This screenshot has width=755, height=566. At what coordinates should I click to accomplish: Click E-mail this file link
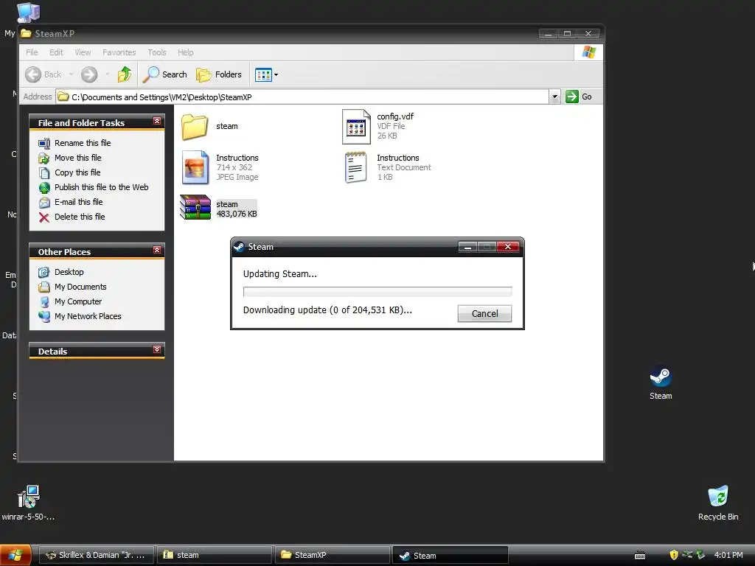(x=78, y=202)
